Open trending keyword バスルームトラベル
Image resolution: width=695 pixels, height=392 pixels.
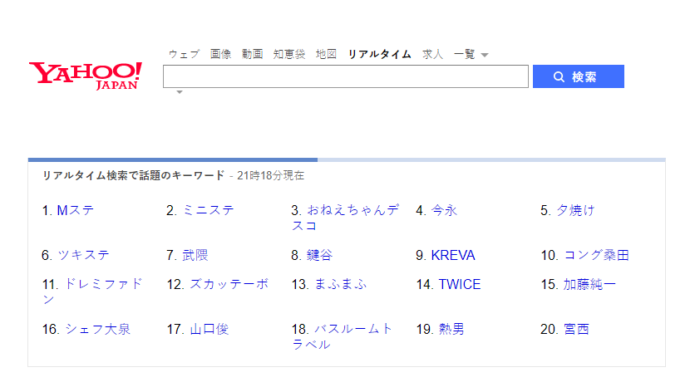point(343,336)
